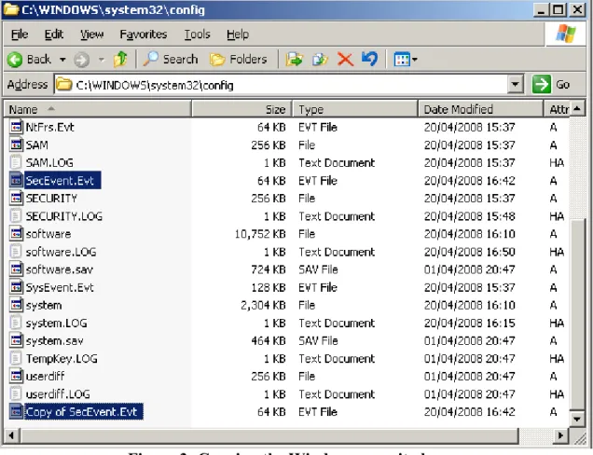Select the SysEvent.Evt file icon
593x455 pixels.
[16, 287]
